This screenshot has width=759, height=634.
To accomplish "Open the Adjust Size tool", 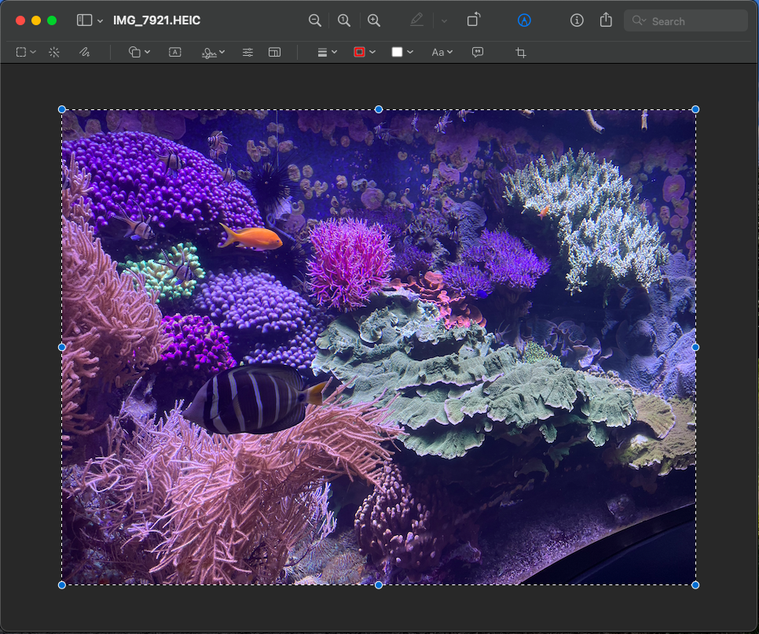I will pyautogui.click(x=274, y=52).
